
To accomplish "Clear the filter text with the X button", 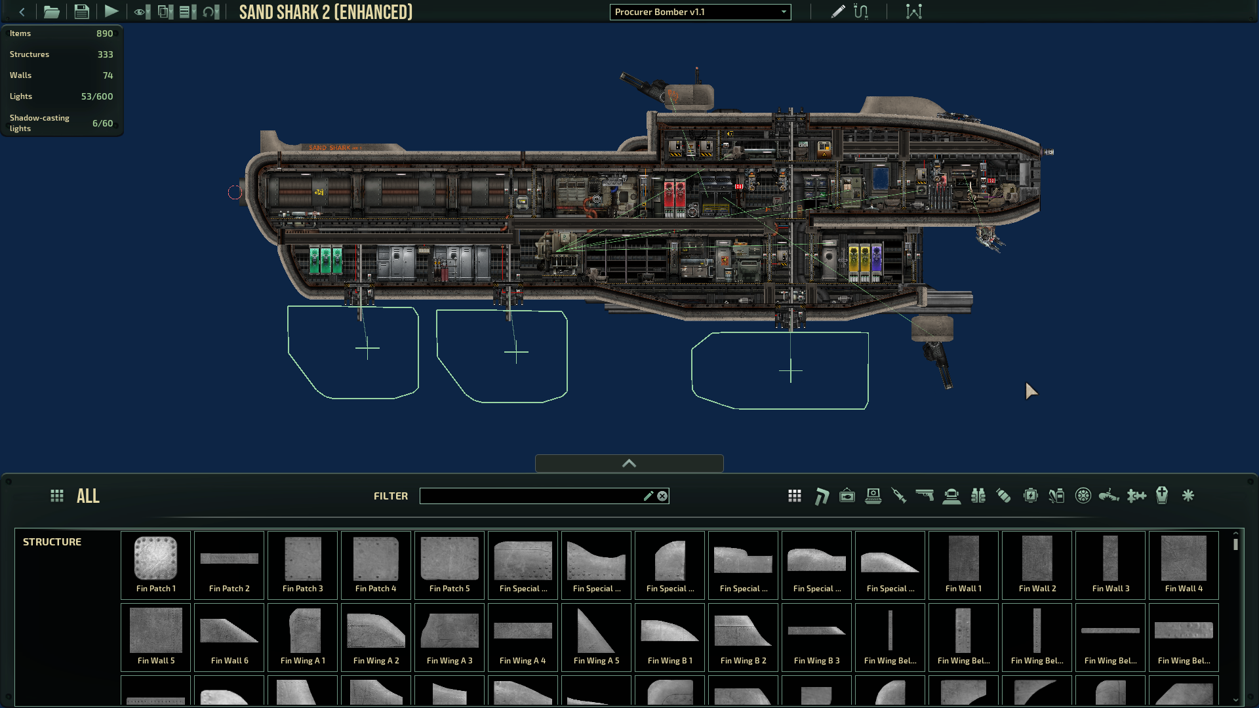I will pyautogui.click(x=662, y=496).
